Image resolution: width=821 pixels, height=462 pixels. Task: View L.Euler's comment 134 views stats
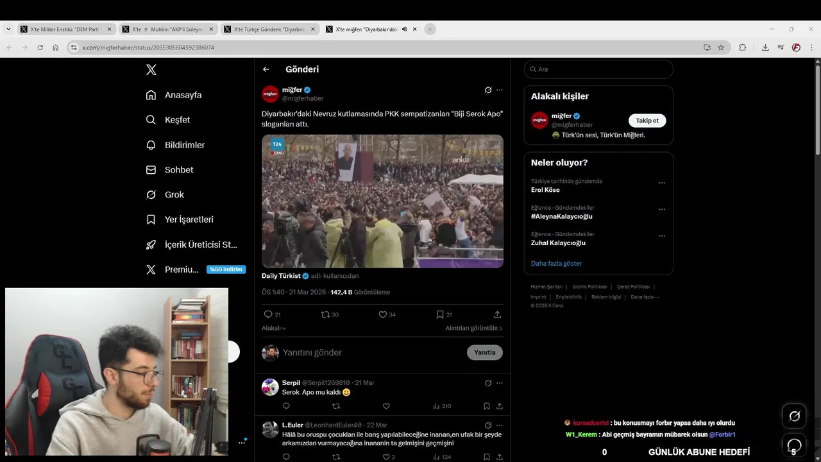[x=442, y=457]
